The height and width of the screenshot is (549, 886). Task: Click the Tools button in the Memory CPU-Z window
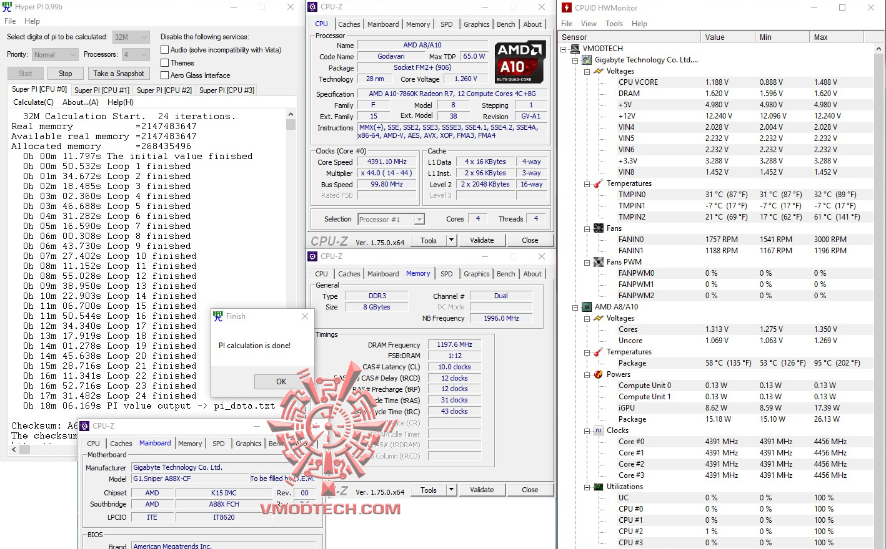(429, 490)
